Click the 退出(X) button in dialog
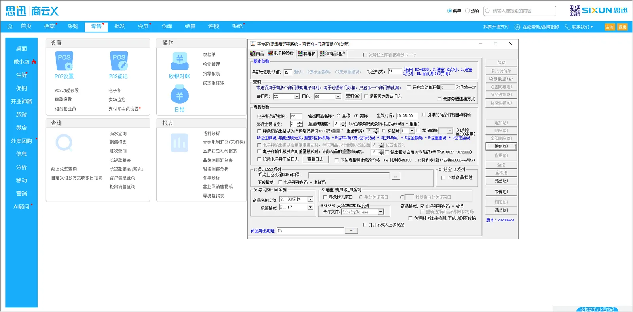This screenshot has width=633, height=312. point(501,210)
